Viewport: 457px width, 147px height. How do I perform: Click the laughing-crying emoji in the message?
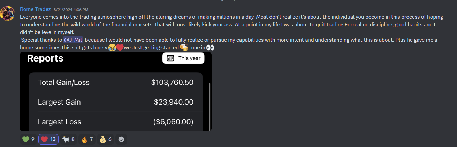point(112,48)
